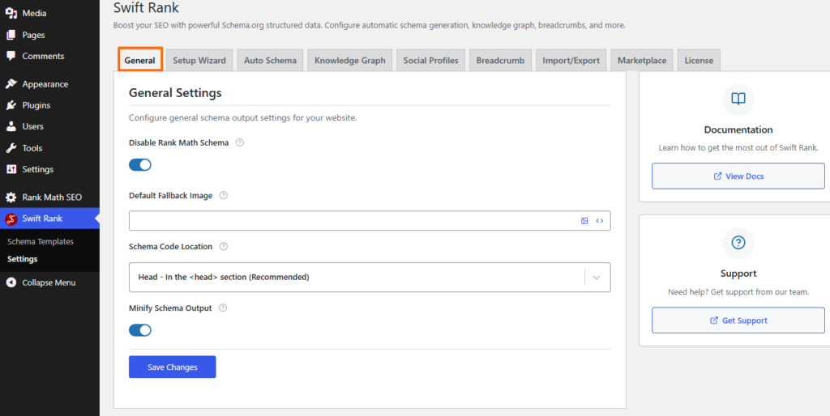Click the Documentation book icon
830x416 pixels.
[738, 100]
